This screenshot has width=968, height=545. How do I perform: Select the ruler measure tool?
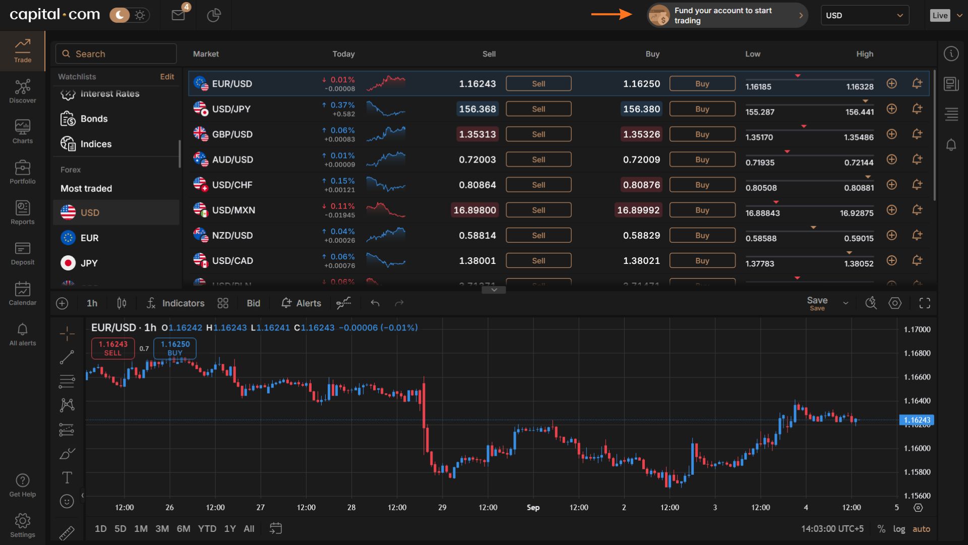[67, 533]
